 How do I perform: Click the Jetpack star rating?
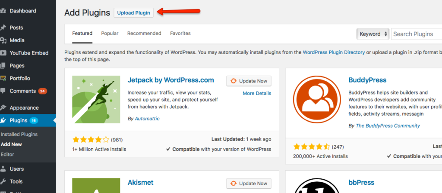click(x=91, y=139)
